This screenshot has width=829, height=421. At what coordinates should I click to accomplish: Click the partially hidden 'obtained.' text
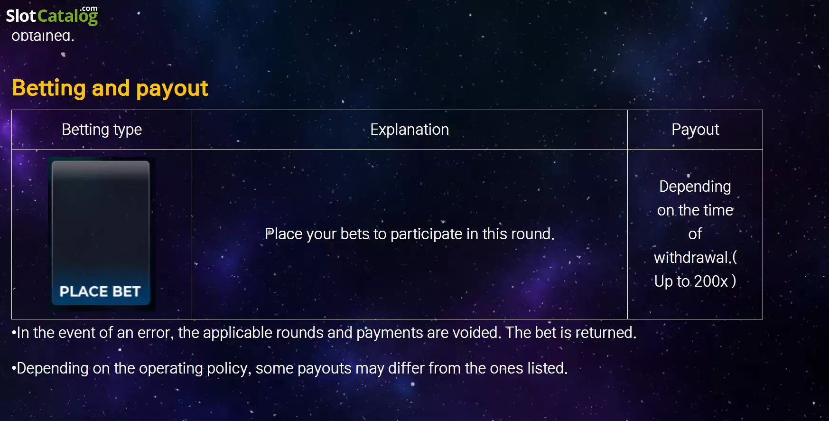coord(43,36)
